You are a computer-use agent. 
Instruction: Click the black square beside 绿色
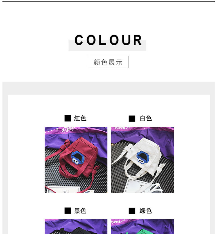(132, 211)
